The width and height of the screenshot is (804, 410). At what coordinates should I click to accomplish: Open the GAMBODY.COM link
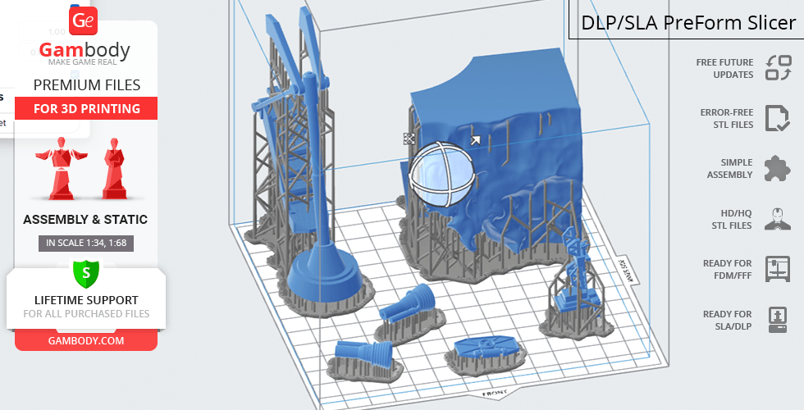coord(86,340)
